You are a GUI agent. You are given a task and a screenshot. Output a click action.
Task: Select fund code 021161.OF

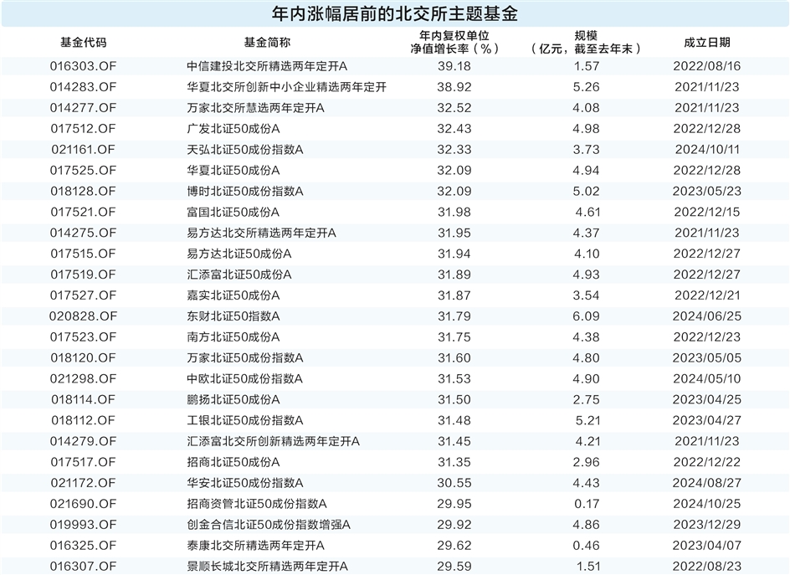[83, 149]
